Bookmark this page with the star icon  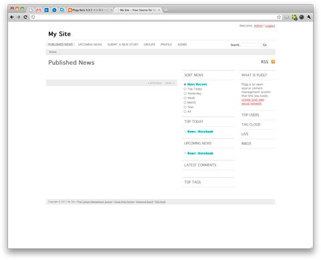click(x=279, y=17)
